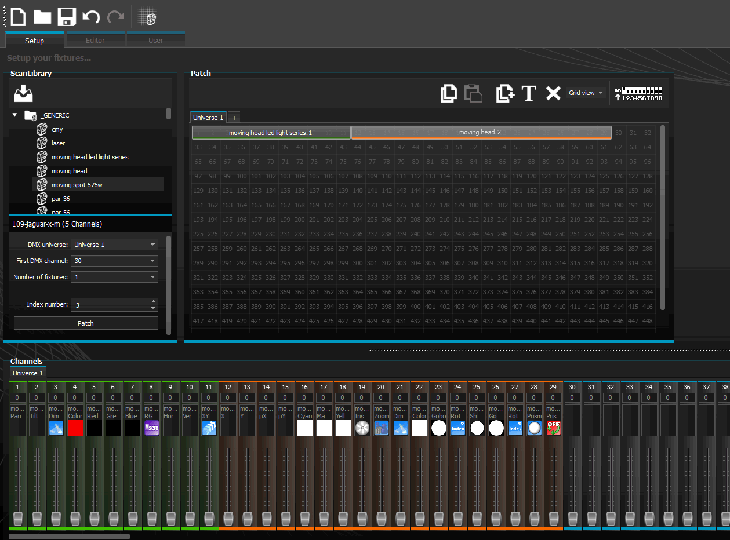Click the Shutter icon on channel 25
This screenshot has width=730, height=540.
click(477, 428)
